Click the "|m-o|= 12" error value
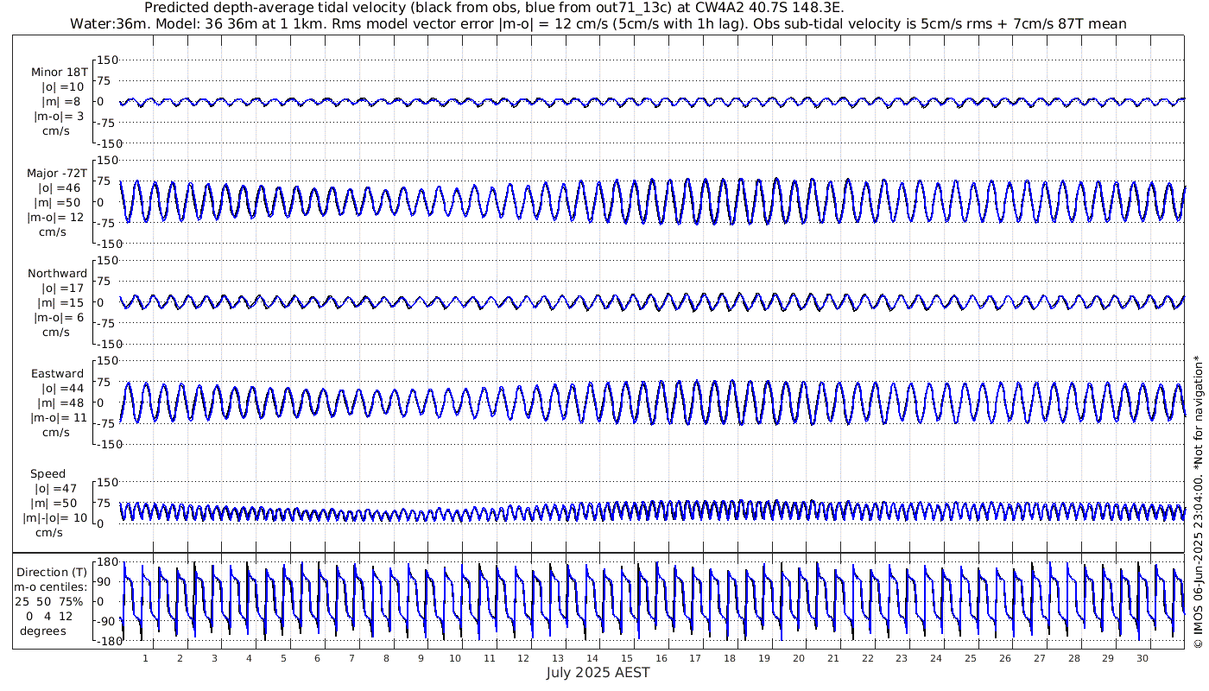This screenshot has width=1209, height=691. click(x=56, y=217)
